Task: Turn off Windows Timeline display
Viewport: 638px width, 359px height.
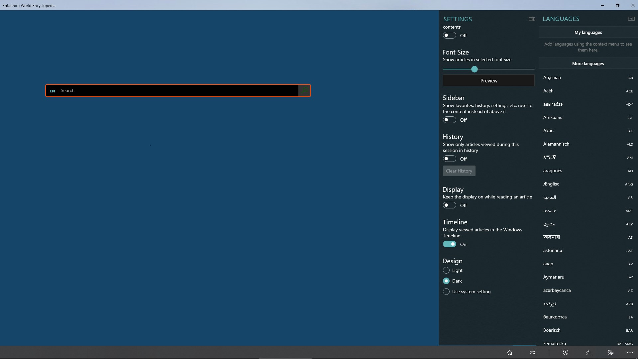Action: coord(449,244)
